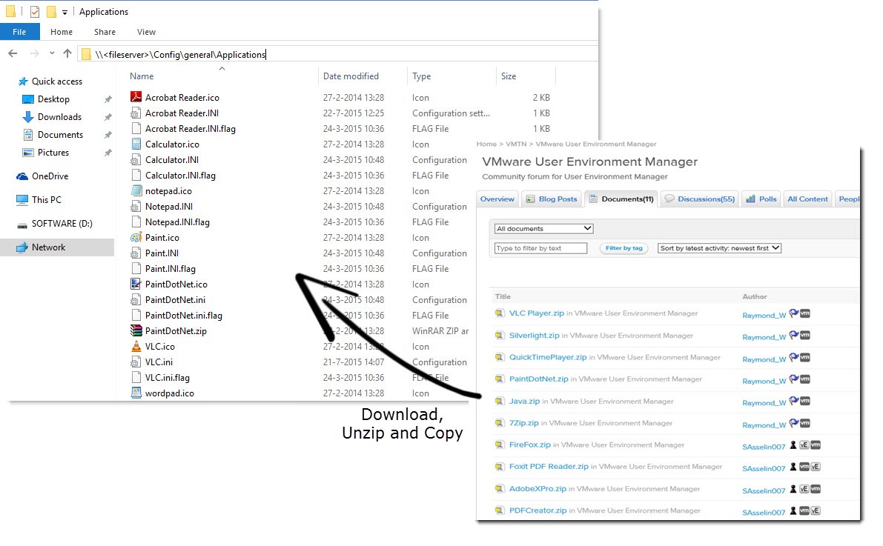Image resolution: width=883 pixels, height=546 pixels.
Task: Select Network in navigation pane
Action: click(57, 247)
